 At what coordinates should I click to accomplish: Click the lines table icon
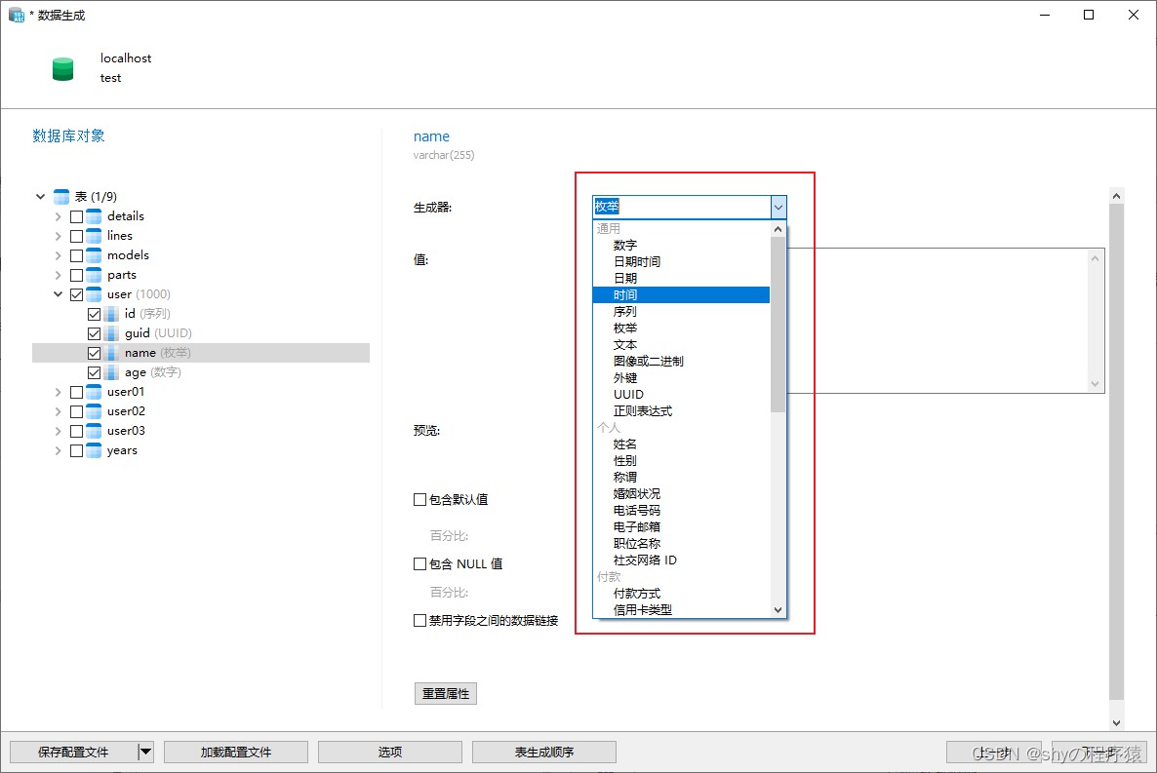pos(94,236)
